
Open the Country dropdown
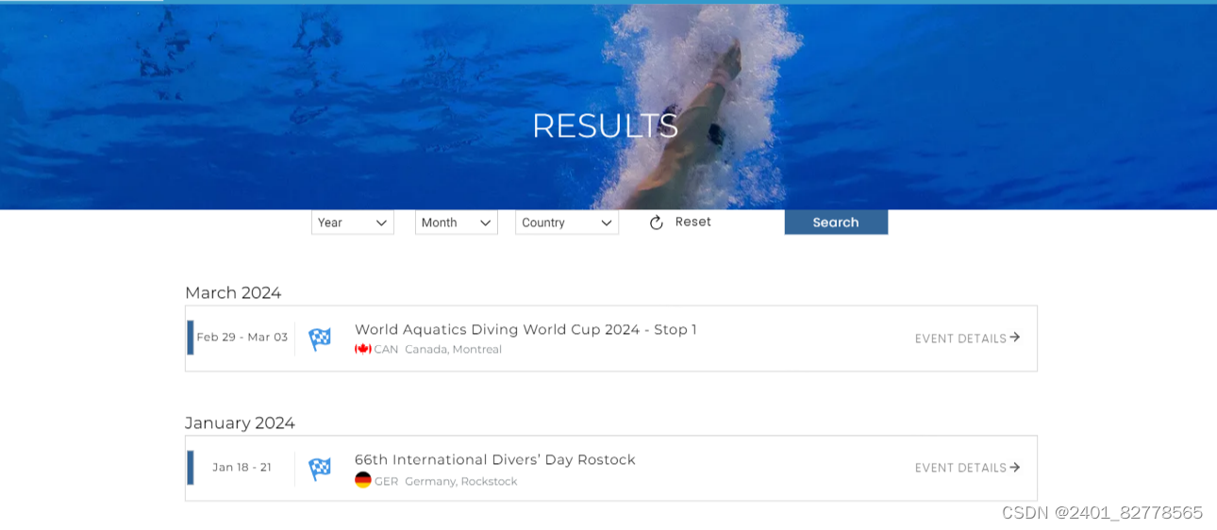(x=567, y=223)
